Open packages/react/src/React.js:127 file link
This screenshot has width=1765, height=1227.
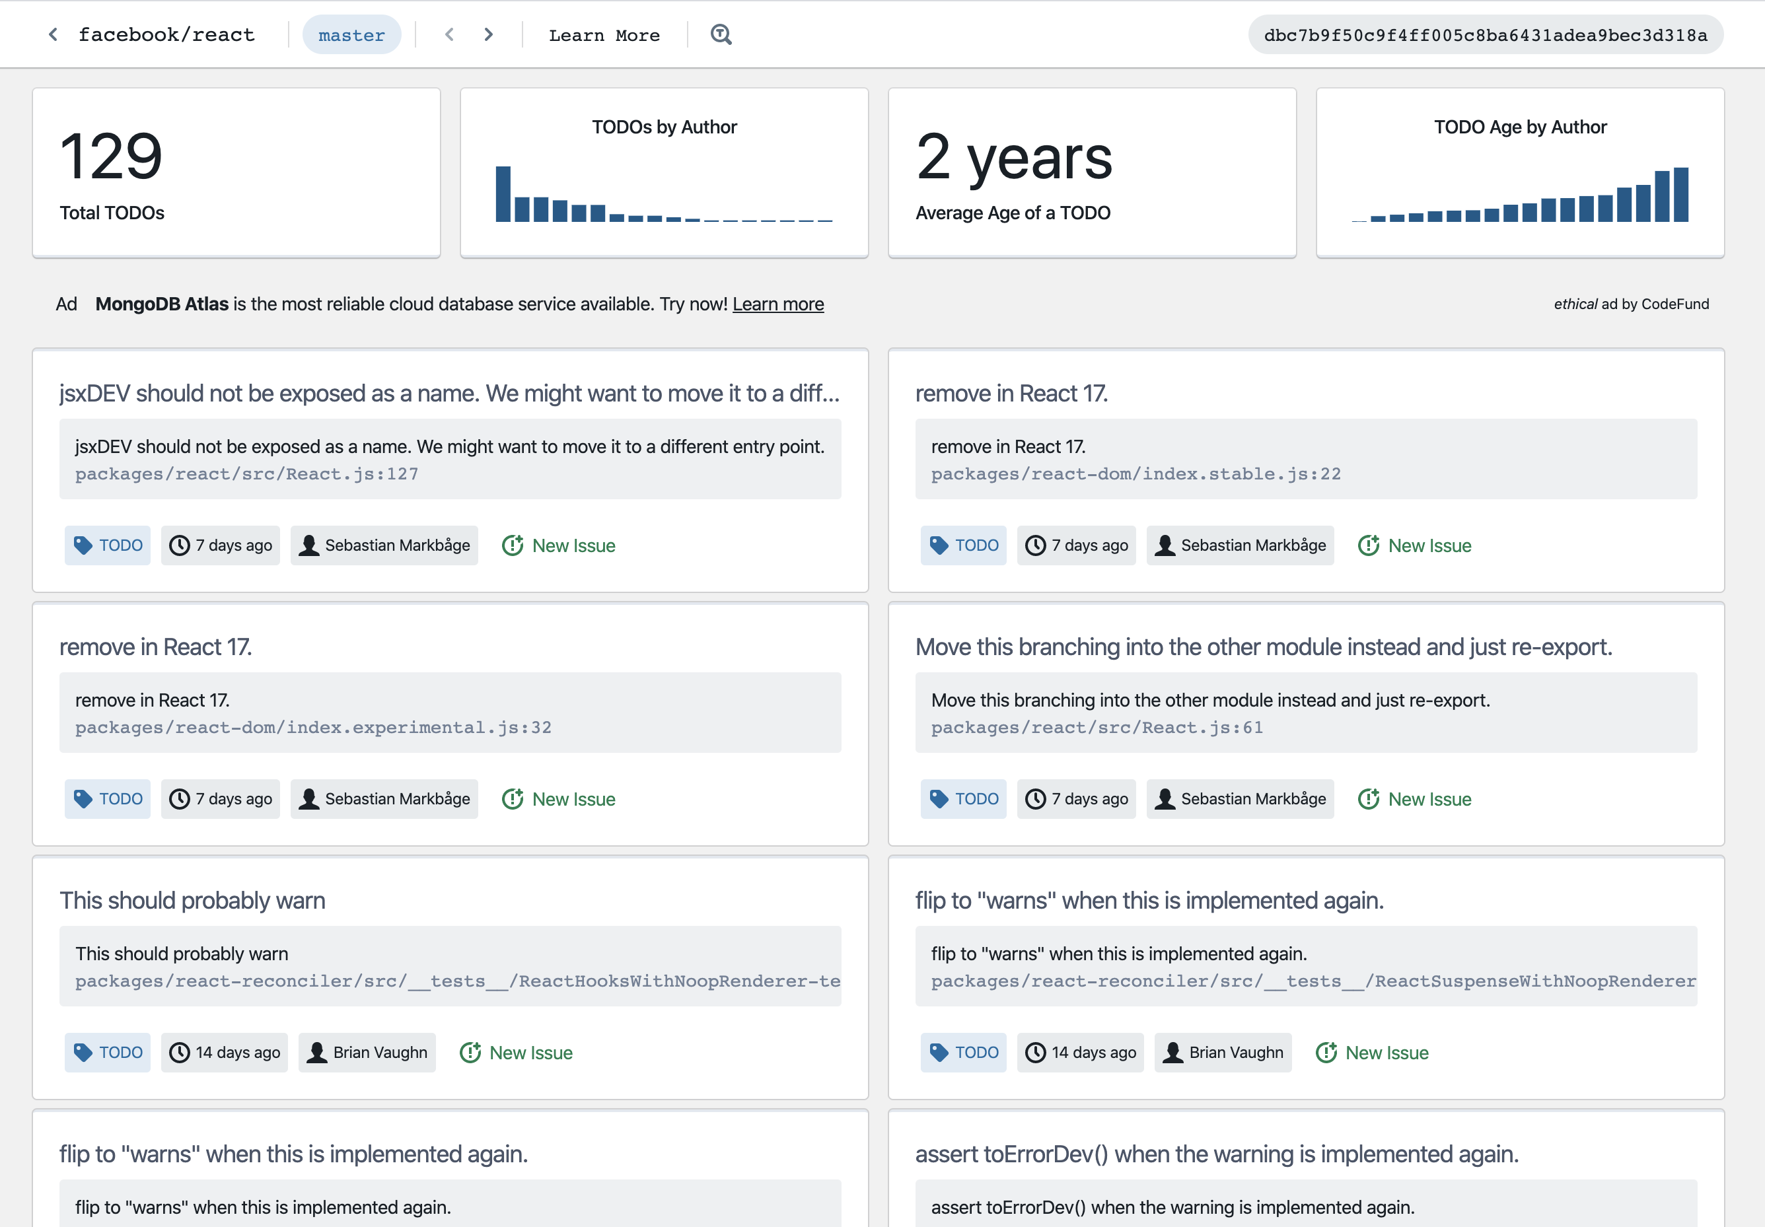pos(247,474)
